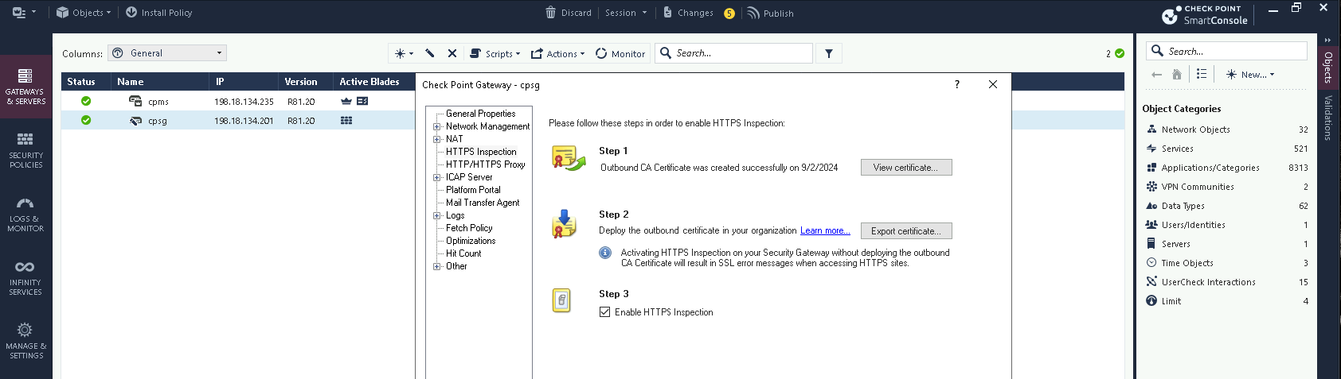Expand the Network Management tree node
This screenshot has width=1341, height=379.
pyautogui.click(x=436, y=126)
